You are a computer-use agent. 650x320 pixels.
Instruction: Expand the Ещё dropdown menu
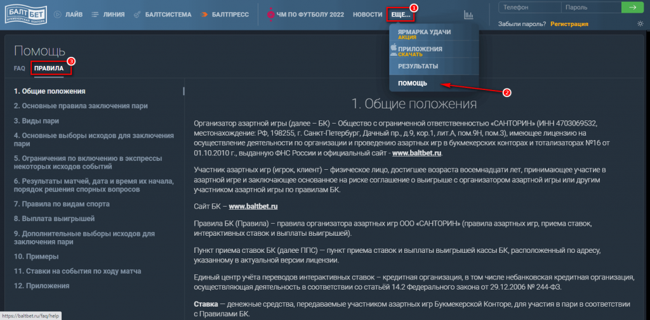click(401, 14)
